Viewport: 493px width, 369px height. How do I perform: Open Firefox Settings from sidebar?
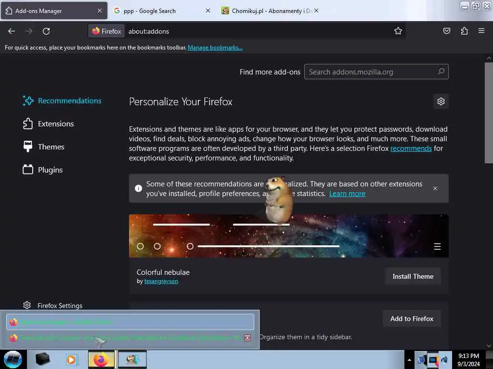pyautogui.click(x=53, y=305)
